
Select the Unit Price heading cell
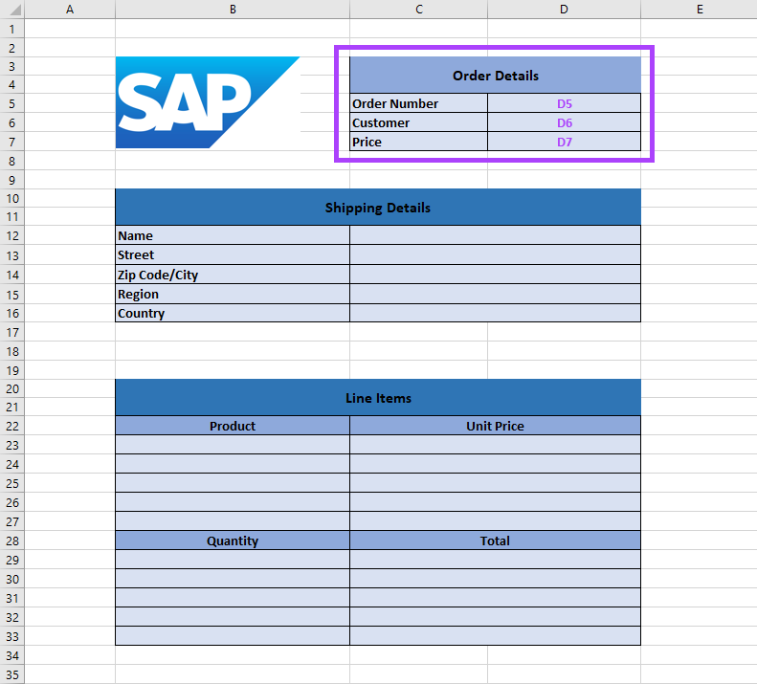(496, 426)
